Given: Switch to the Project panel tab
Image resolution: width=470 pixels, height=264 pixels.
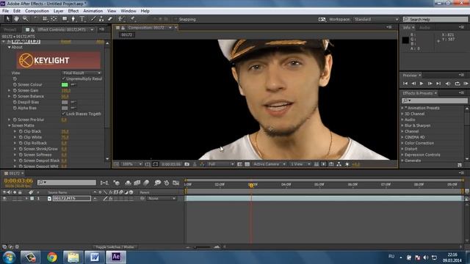Looking at the screenshot, I should [x=10, y=29].
